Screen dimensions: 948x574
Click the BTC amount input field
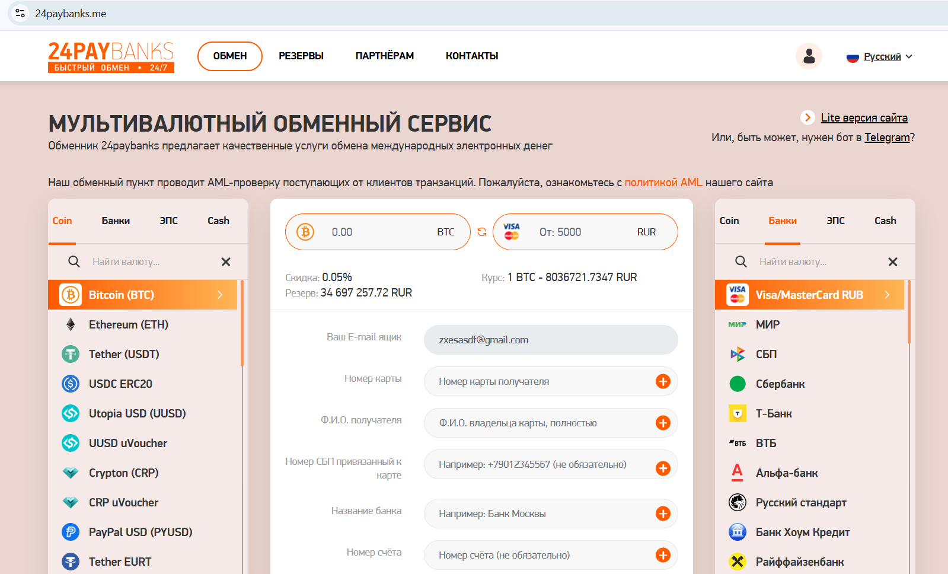pos(379,232)
